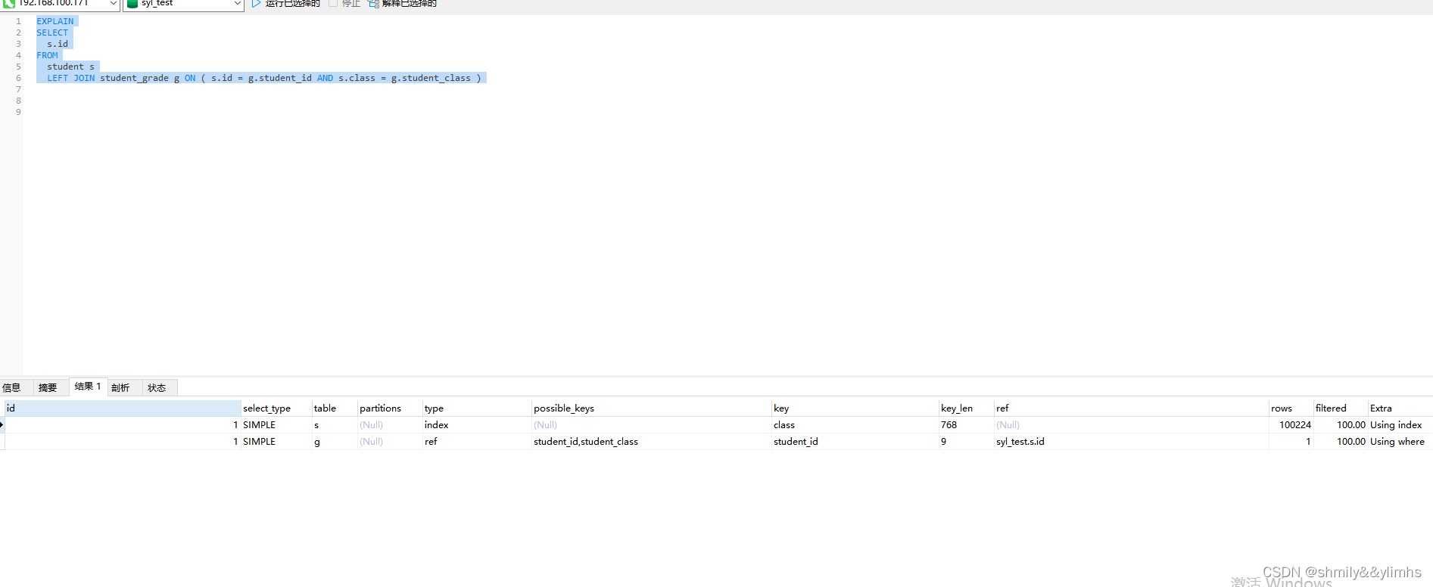
Task: Click the type column header
Action: coord(477,408)
